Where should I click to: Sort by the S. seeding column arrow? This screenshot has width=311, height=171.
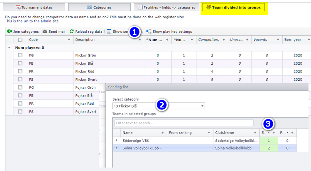click(x=269, y=133)
